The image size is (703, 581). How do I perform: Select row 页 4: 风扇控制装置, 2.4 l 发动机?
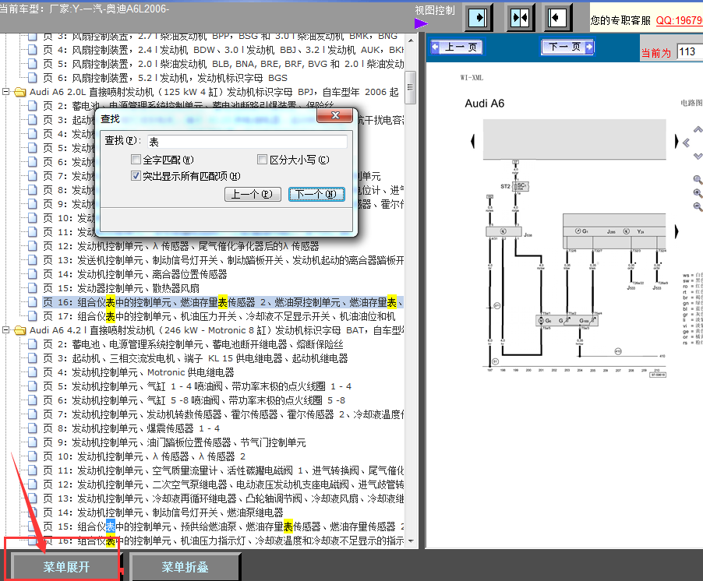[223, 50]
